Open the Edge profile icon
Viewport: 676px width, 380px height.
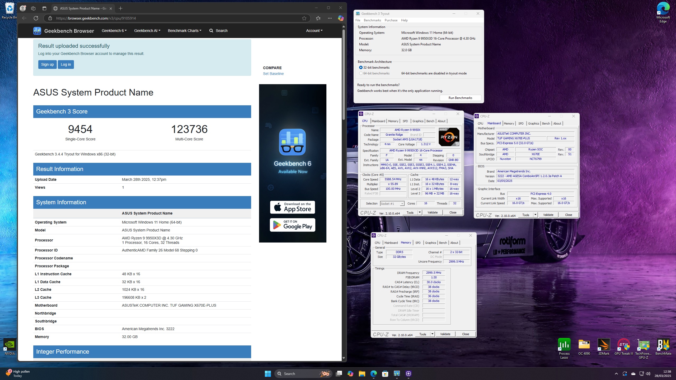(23, 8)
